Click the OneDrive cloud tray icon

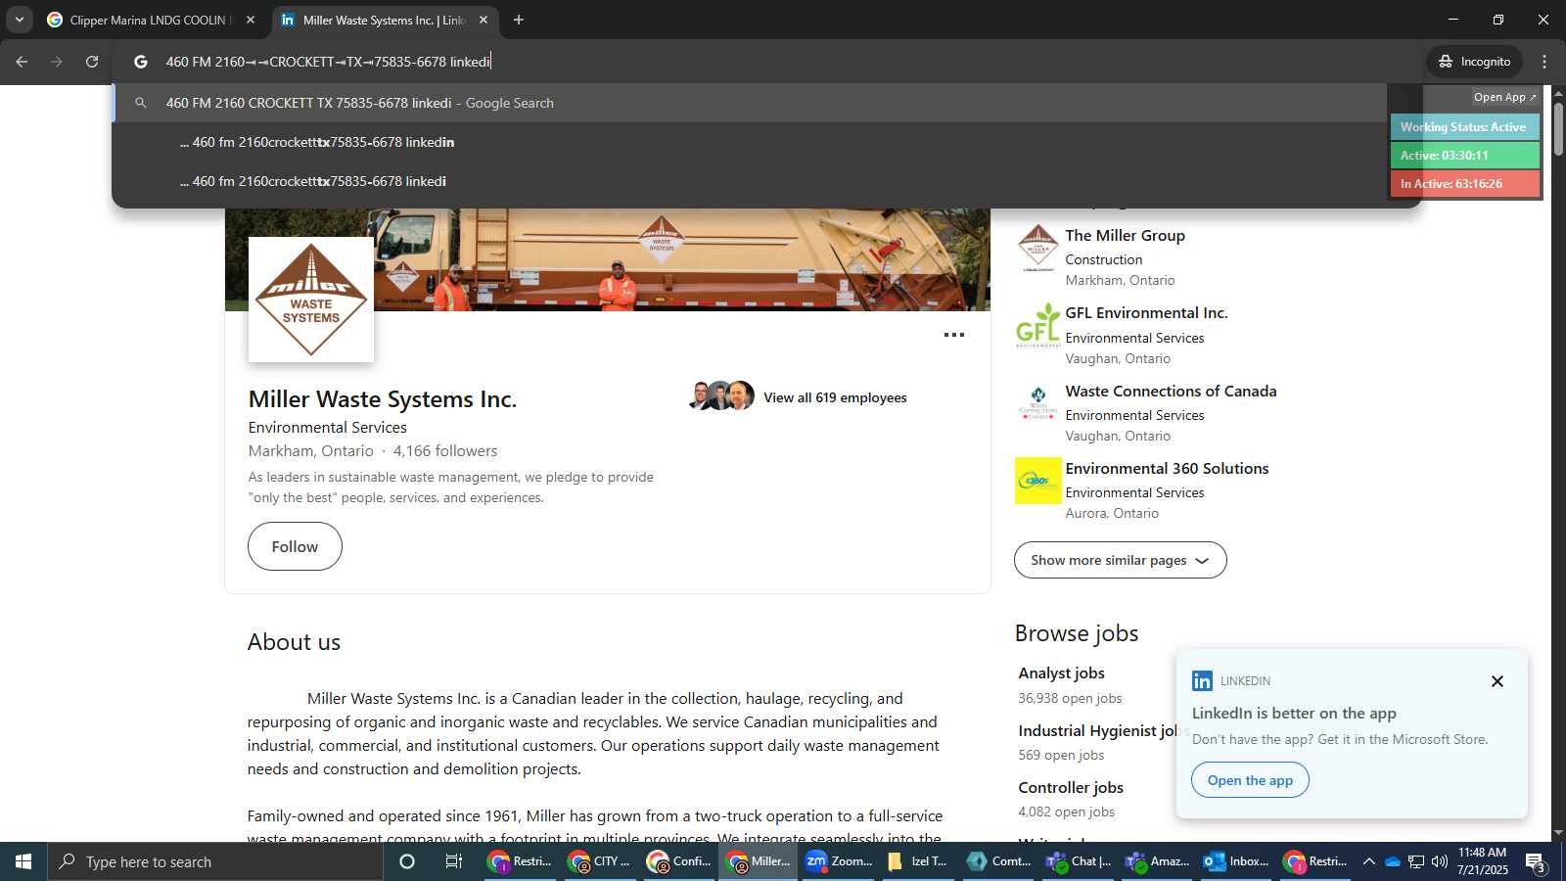click(x=1393, y=861)
